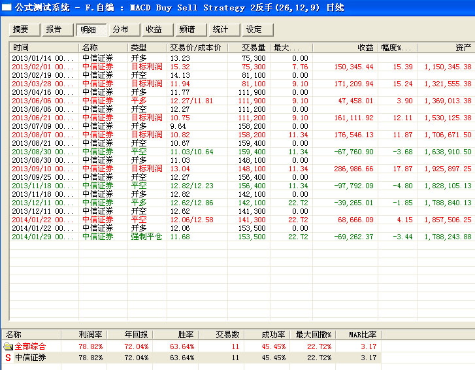Sort by the 名称 column header in detail table

pos(103,48)
